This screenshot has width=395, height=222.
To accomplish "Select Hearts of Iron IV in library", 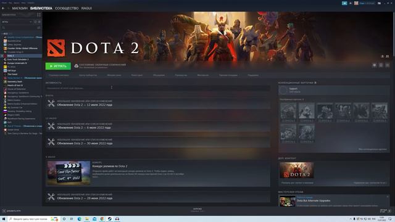I will click(x=15, y=85).
